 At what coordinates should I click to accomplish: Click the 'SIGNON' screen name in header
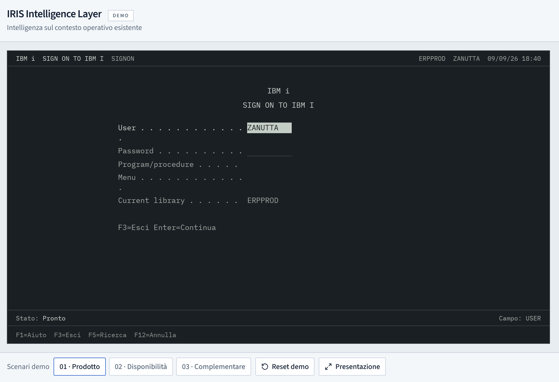[123, 59]
